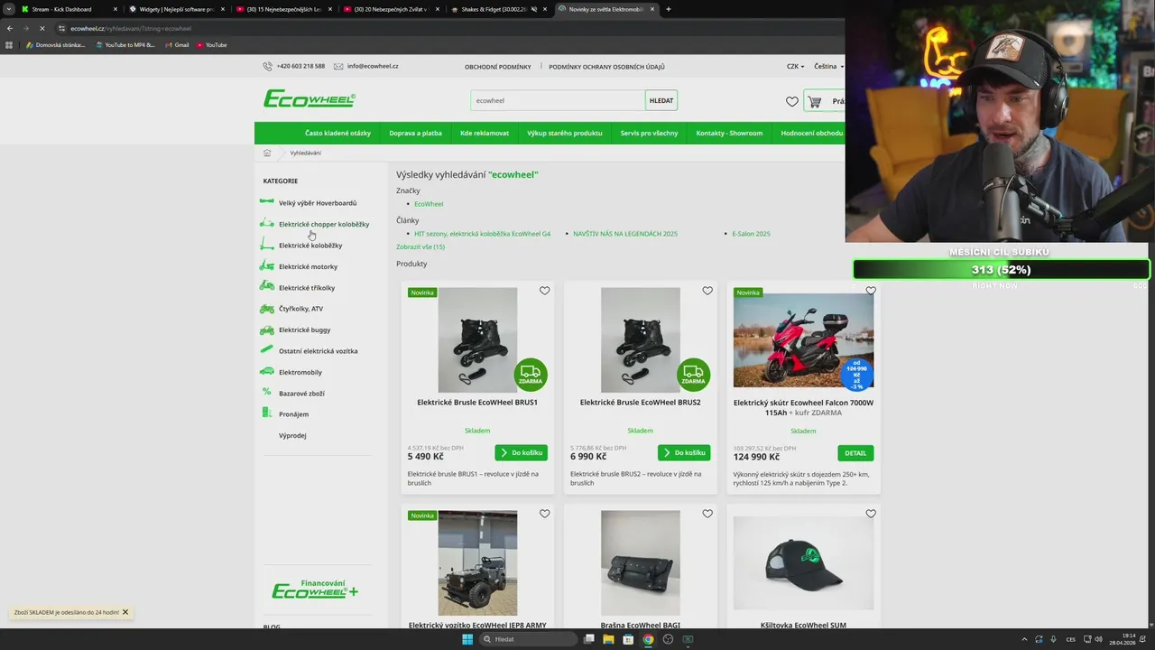Screen dimensions: 1155x650
Task: Click the EcoWheel logo
Action: point(310,99)
